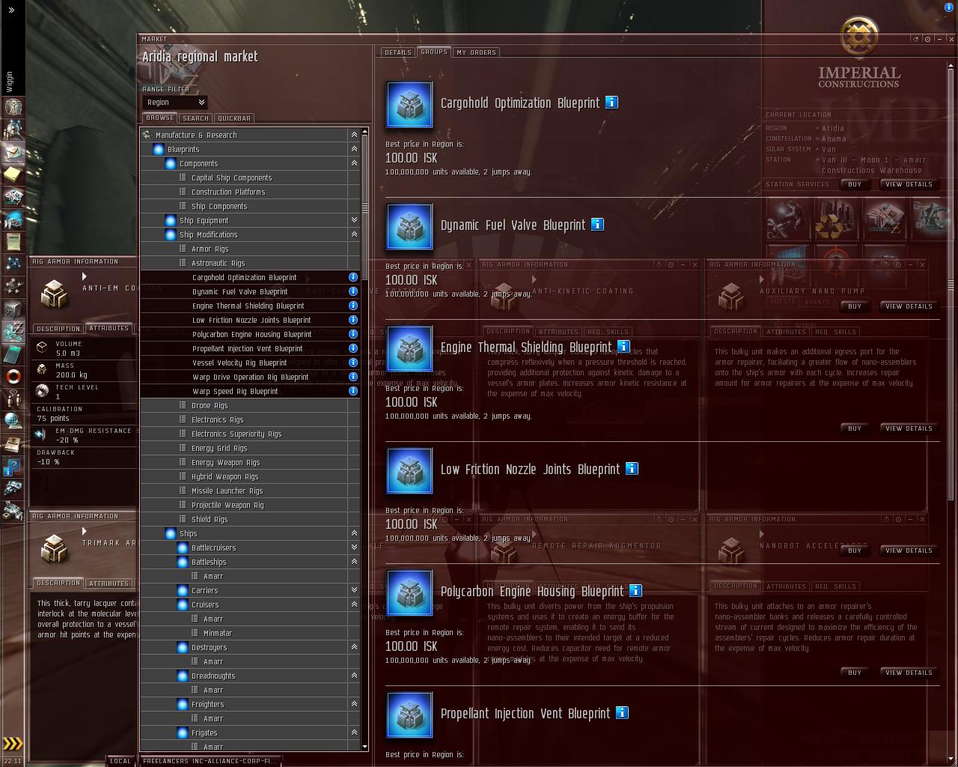Expand the Carriers tree group
This screenshot has width=958, height=767.
coord(354,590)
